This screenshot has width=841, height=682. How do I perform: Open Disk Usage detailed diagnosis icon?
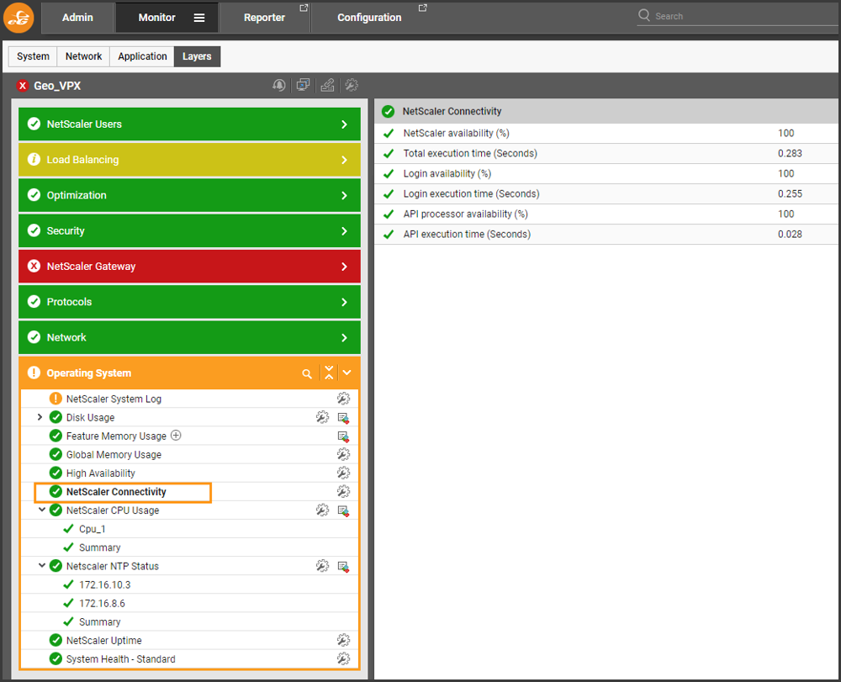(343, 418)
